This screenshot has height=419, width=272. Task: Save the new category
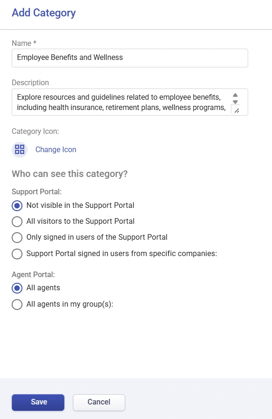click(38, 402)
